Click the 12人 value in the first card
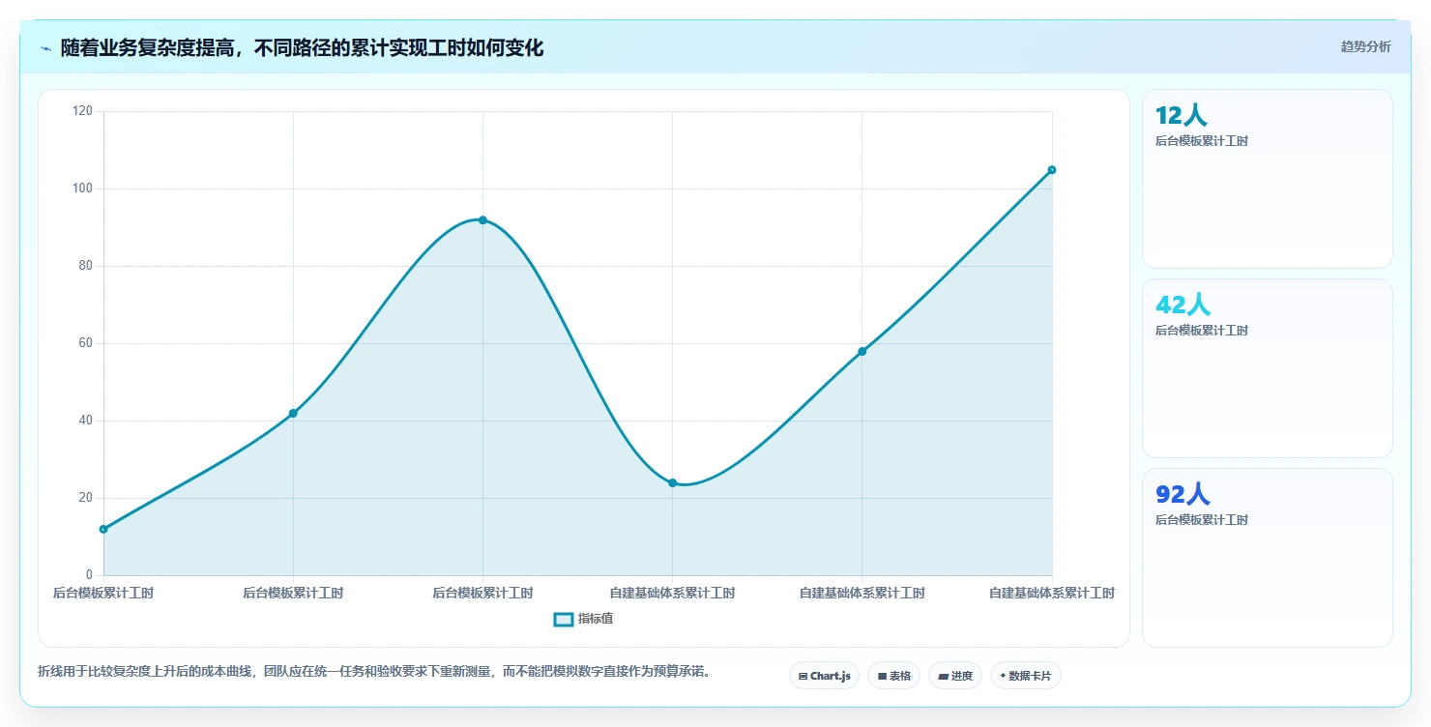Viewport: 1431px width, 727px height. 1182,115
